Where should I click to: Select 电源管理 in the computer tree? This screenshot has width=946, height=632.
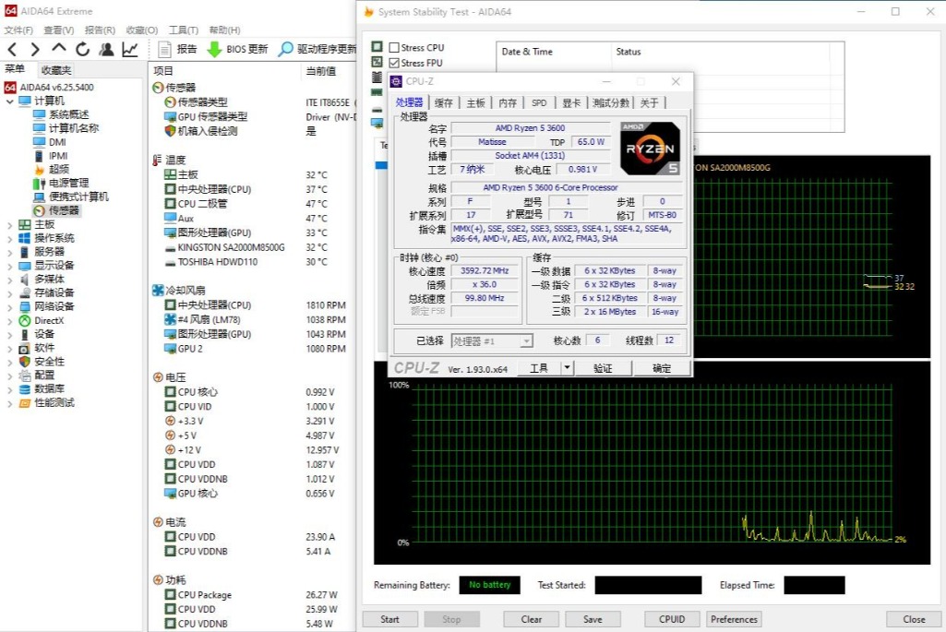click(68, 183)
